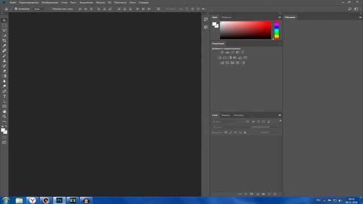Select the Lasso tool
Screen dimensions: 363x204
(4, 30)
